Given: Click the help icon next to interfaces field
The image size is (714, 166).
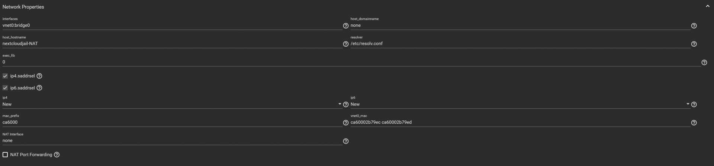Looking at the screenshot, I should pyautogui.click(x=345, y=26).
